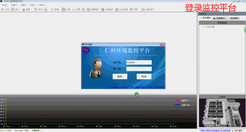This screenshot has height=132, width=246.
Task: Open 实时地图 real-time map
Action: [x=121, y=9]
